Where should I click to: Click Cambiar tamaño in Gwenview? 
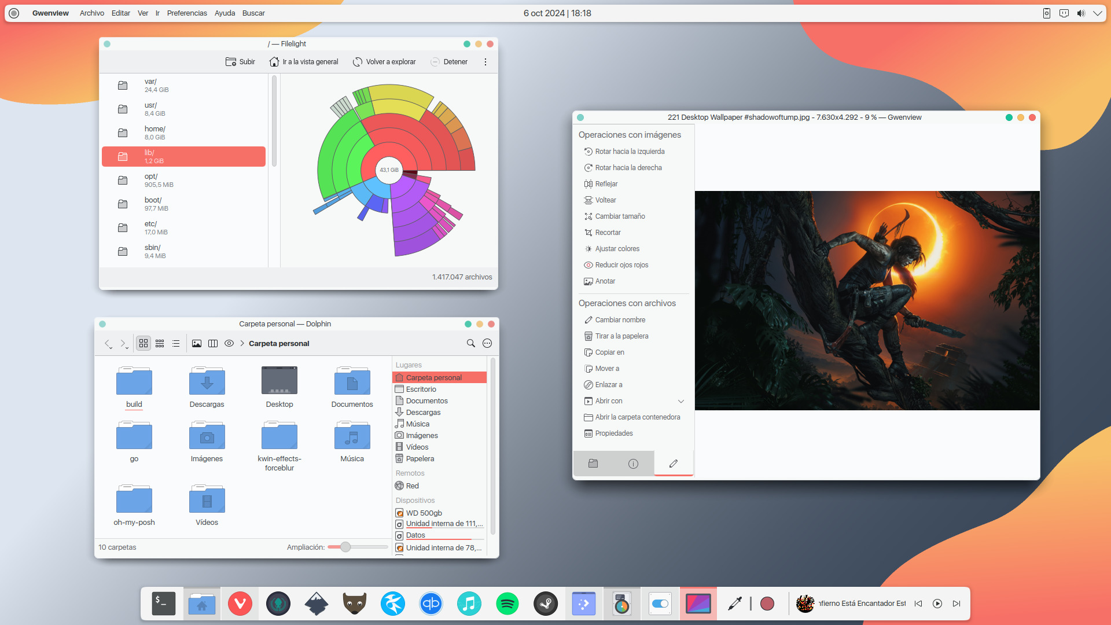point(614,216)
